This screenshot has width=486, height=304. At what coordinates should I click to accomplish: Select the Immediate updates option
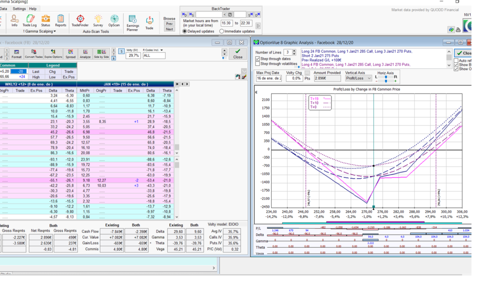coord(237,32)
